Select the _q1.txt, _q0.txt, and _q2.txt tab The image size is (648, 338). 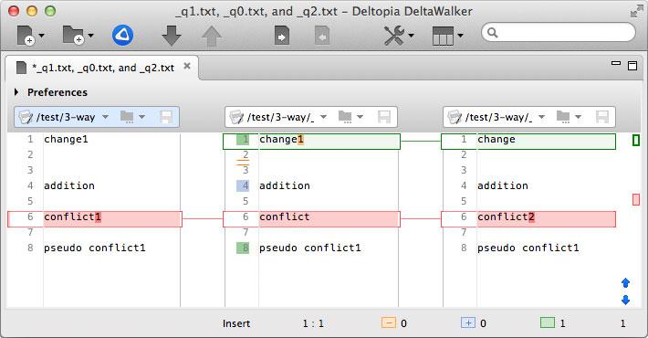click(102, 68)
